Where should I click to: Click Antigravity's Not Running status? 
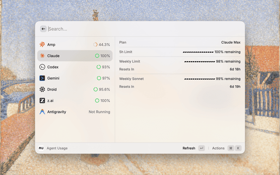(x=99, y=112)
